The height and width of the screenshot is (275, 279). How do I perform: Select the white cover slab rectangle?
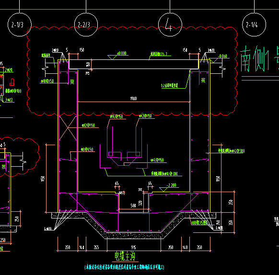[x=134, y=64]
